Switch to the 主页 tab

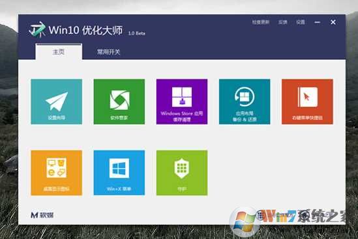pos(59,51)
